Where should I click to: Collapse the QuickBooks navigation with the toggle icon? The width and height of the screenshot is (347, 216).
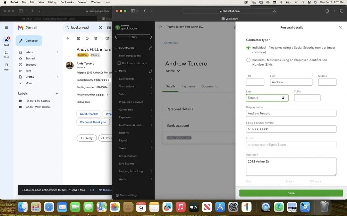[160, 27]
